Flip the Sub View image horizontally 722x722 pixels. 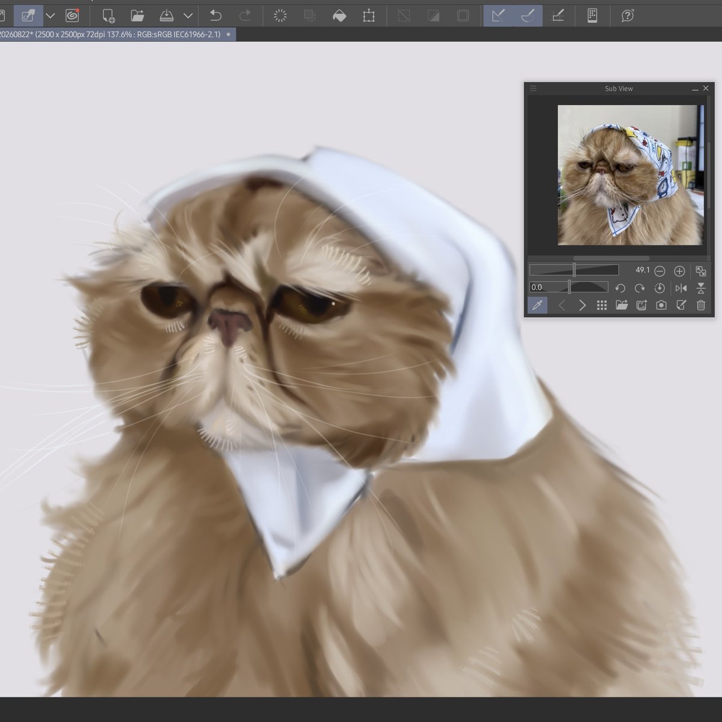pyautogui.click(x=681, y=288)
